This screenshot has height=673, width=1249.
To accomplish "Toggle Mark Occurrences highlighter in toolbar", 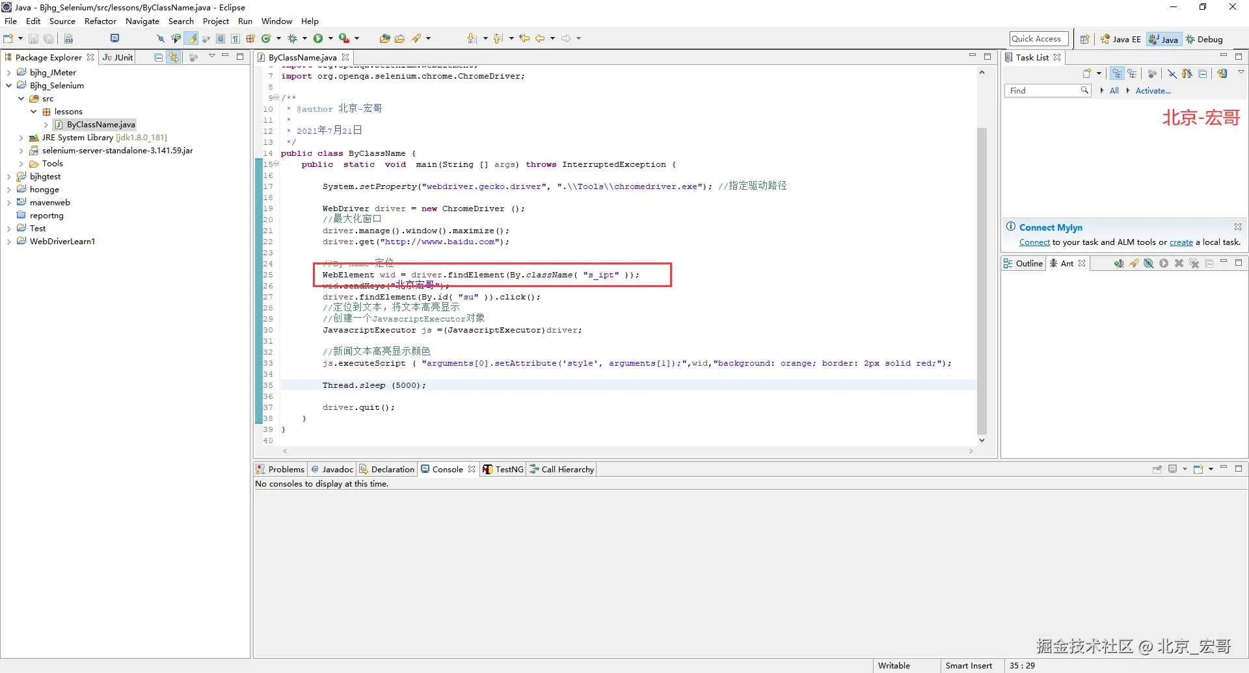I will [x=192, y=38].
